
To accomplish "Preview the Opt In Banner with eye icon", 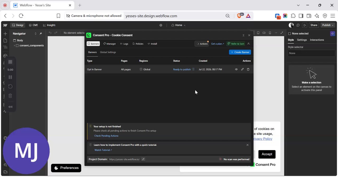I will pos(236,69).
